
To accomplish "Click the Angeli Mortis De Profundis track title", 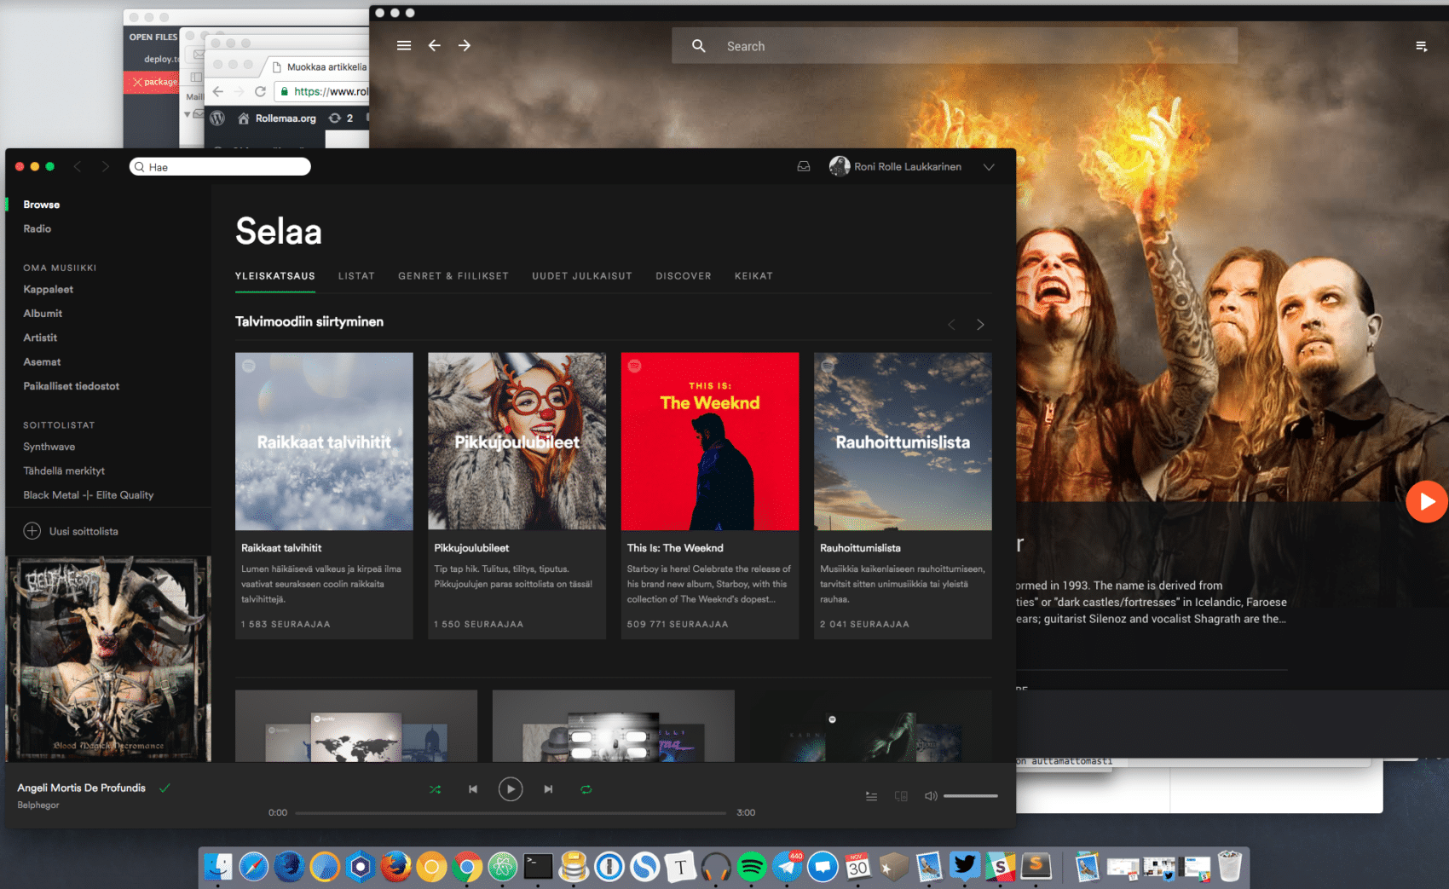I will pos(81,788).
